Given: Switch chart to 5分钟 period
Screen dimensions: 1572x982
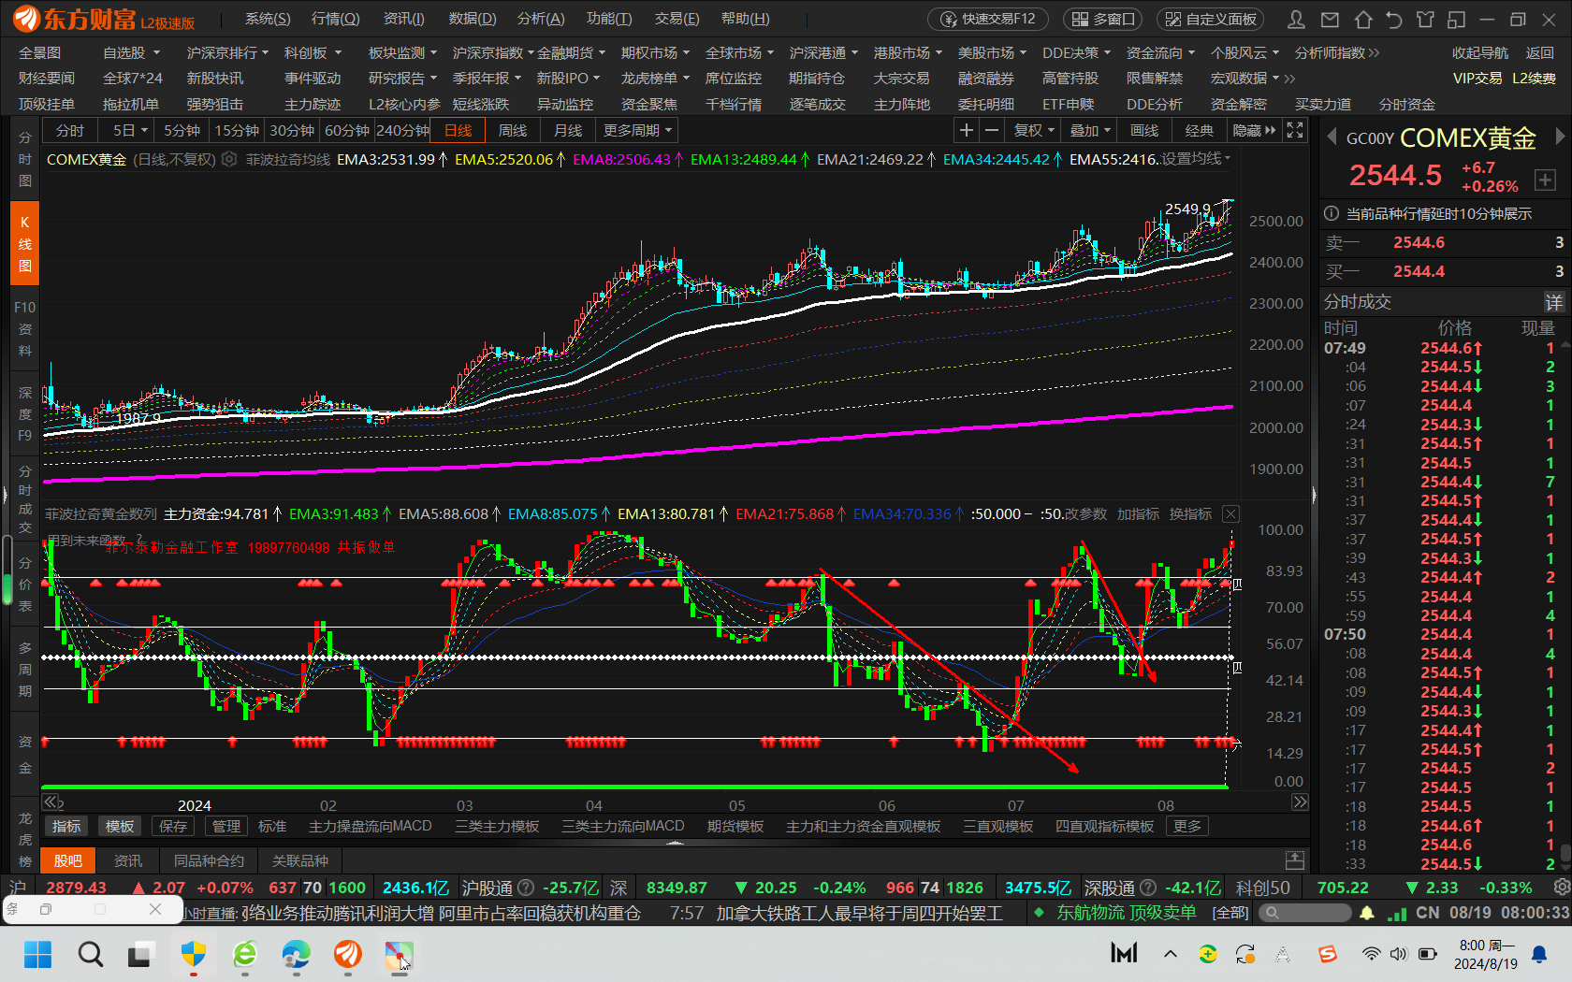Looking at the screenshot, I should [x=182, y=130].
